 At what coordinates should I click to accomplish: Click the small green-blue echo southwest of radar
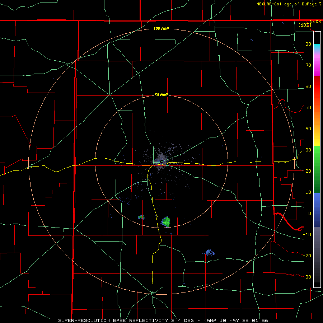click(x=141, y=217)
